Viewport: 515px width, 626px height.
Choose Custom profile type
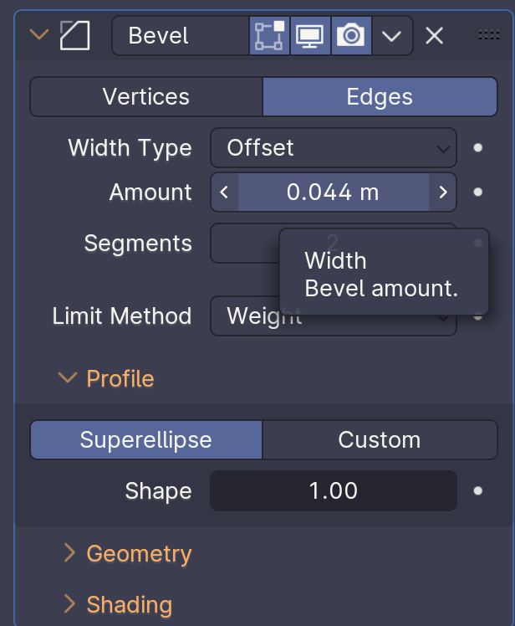(x=379, y=440)
